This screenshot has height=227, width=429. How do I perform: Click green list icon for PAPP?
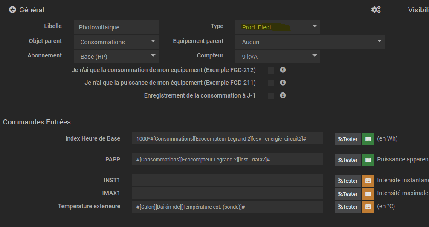click(x=368, y=160)
